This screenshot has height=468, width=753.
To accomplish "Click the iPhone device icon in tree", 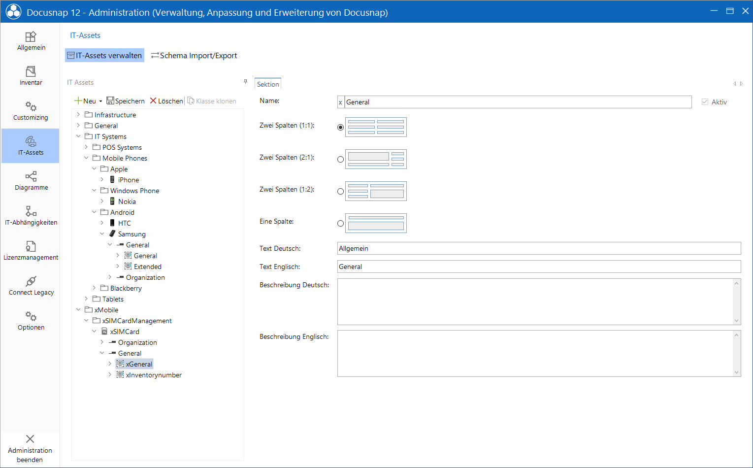I will coord(112,180).
